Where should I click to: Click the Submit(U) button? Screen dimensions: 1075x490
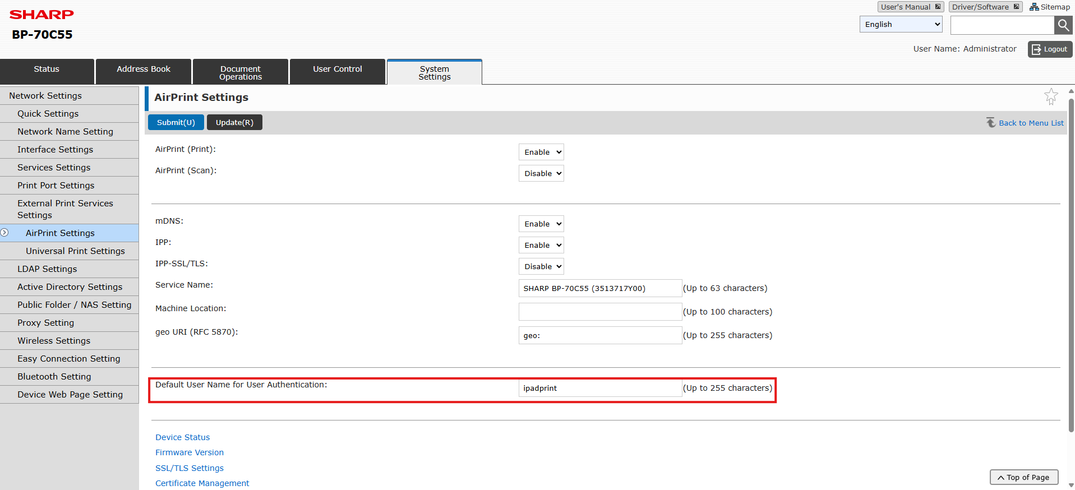pyautogui.click(x=176, y=122)
